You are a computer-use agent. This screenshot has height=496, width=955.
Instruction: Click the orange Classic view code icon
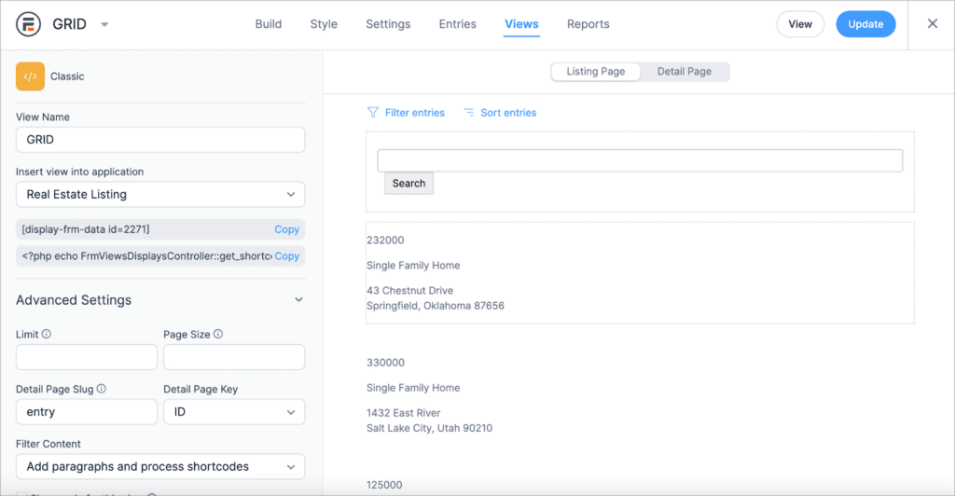coord(31,76)
